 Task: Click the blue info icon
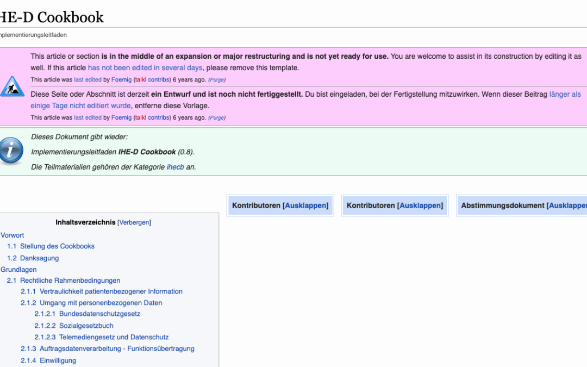[x=11, y=151]
